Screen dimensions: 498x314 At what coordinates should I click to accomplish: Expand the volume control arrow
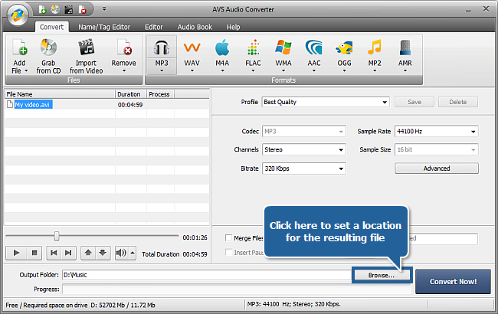[x=133, y=253]
